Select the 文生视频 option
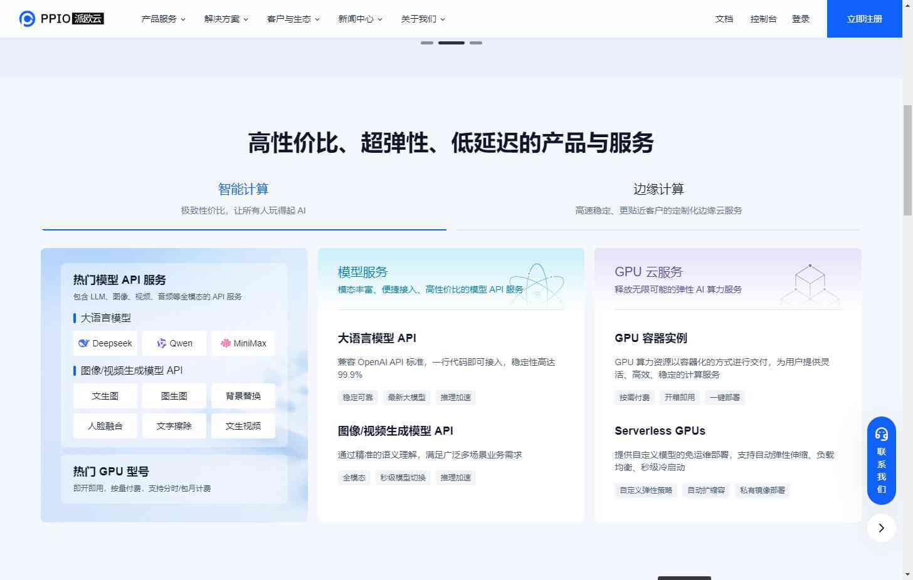 pos(243,426)
